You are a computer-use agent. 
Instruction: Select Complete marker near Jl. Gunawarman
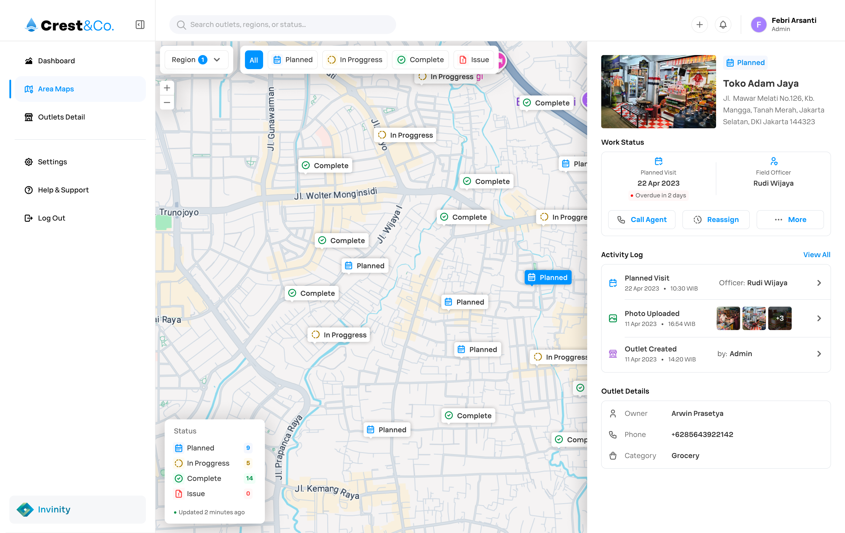click(x=325, y=165)
